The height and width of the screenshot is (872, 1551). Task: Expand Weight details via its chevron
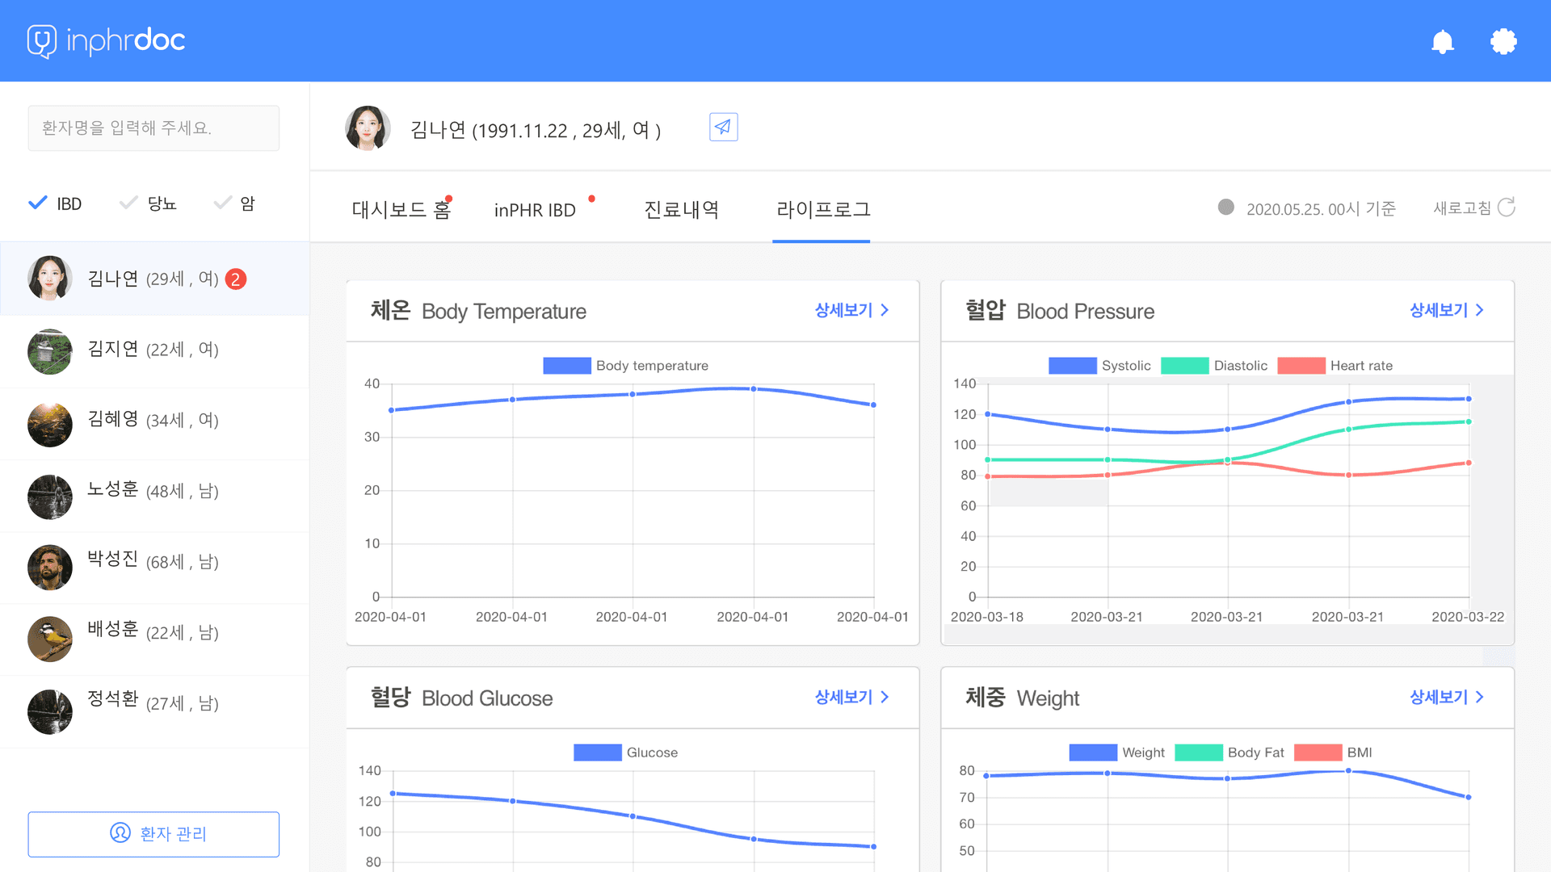pyautogui.click(x=1480, y=697)
